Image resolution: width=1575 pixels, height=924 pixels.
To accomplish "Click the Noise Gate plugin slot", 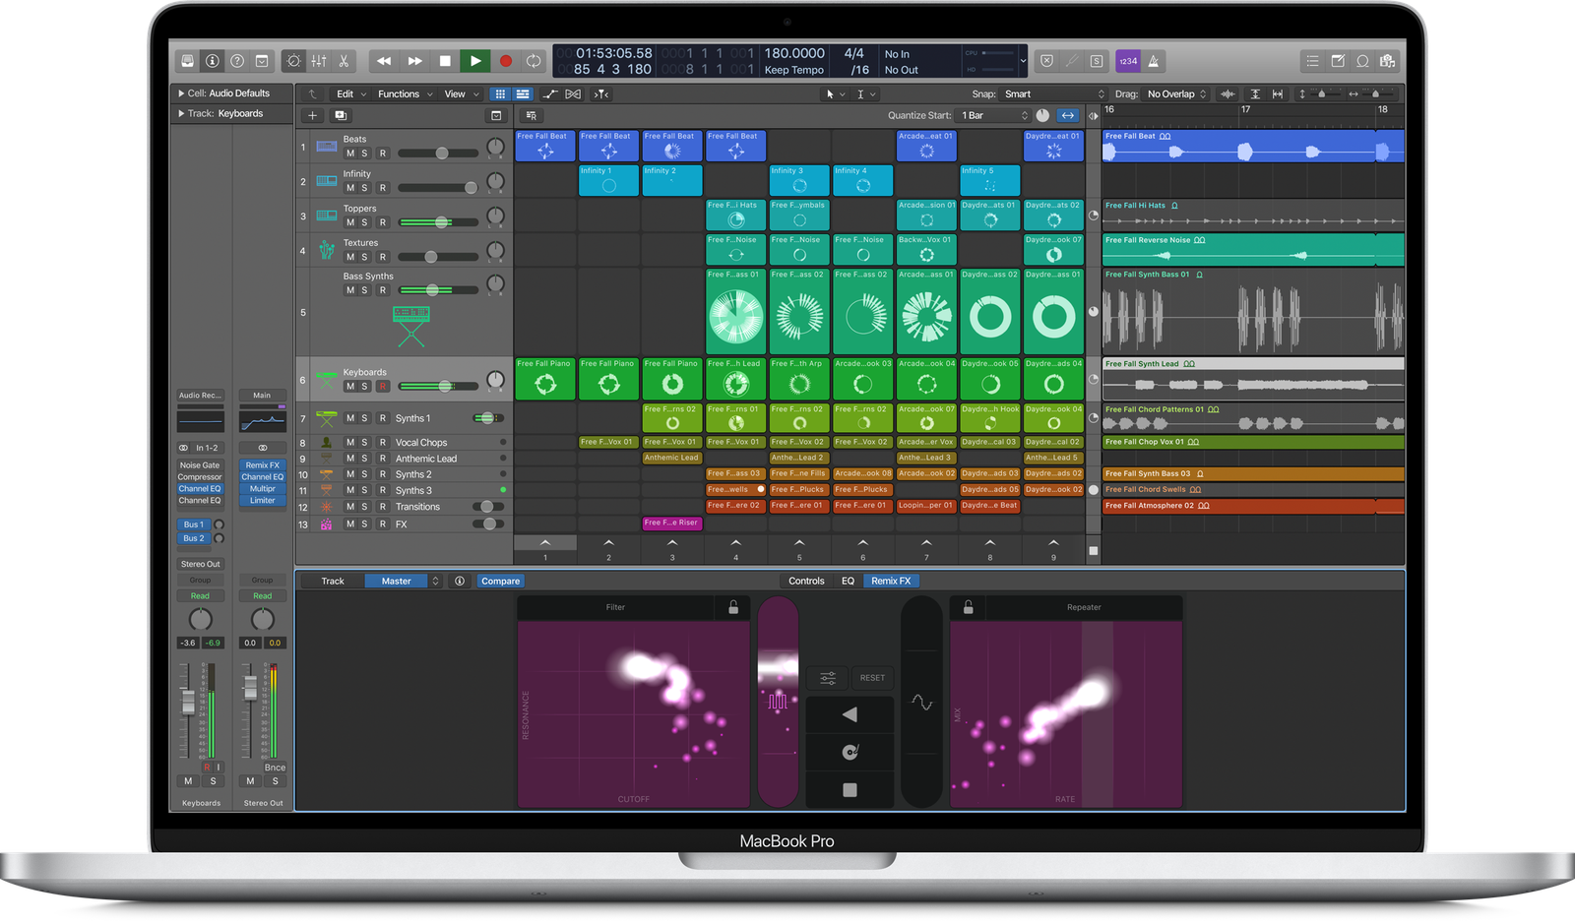I will coord(200,465).
